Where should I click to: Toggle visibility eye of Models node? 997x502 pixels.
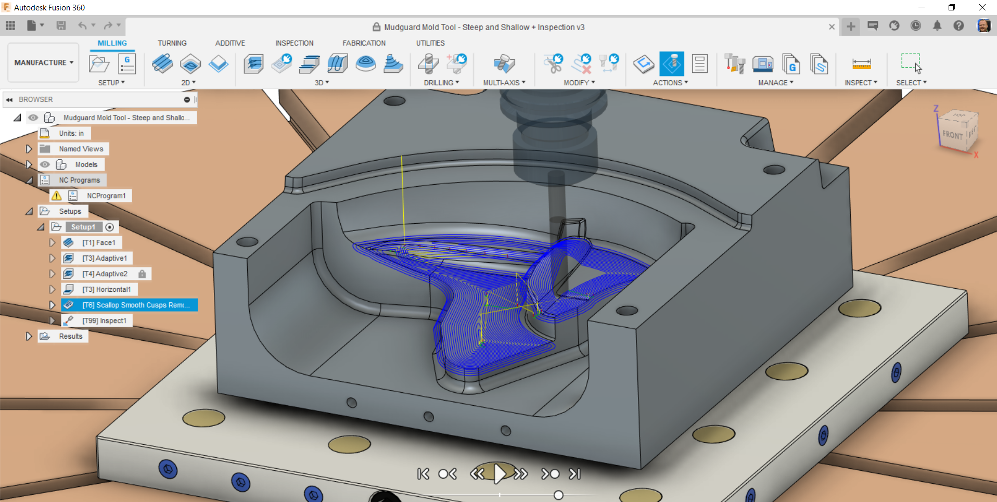point(45,164)
